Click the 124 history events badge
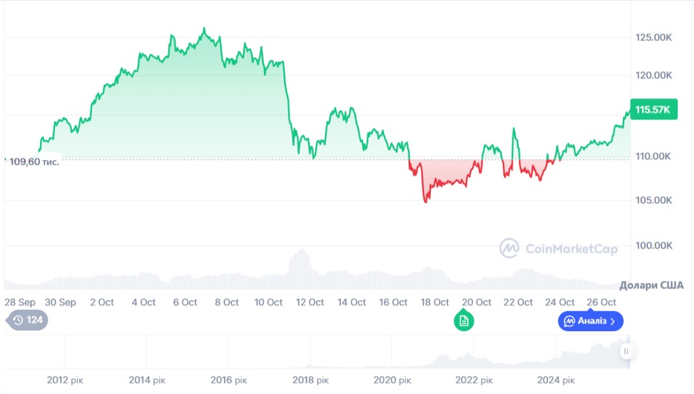Viewport: 694px width, 394px height. click(27, 321)
